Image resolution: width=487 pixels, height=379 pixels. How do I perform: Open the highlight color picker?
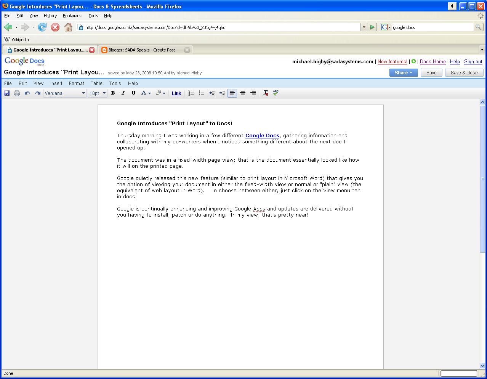click(160, 93)
